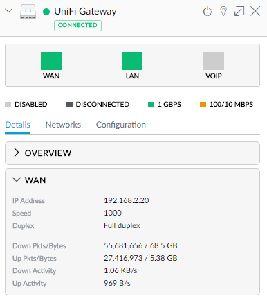Select the gray VOIP port square

click(x=214, y=61)
